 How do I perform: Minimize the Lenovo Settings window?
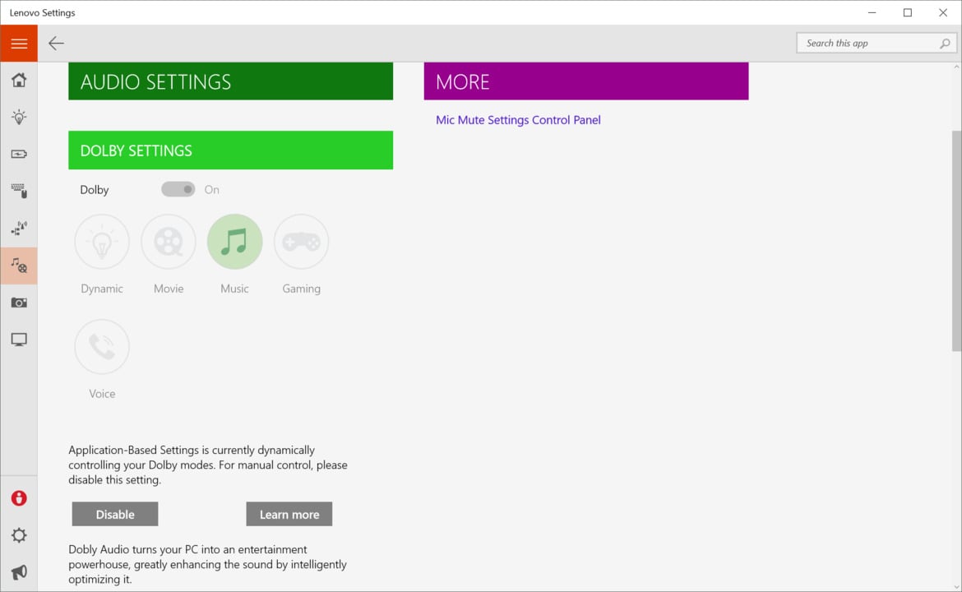[872, 12]
